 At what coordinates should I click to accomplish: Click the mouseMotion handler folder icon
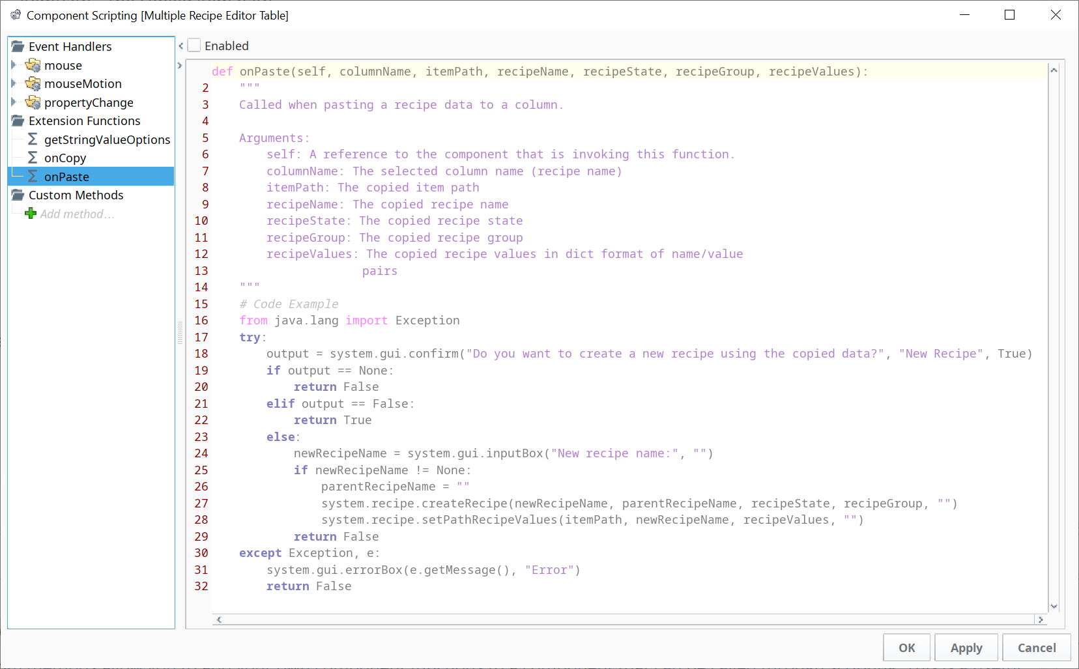[33, 83]
